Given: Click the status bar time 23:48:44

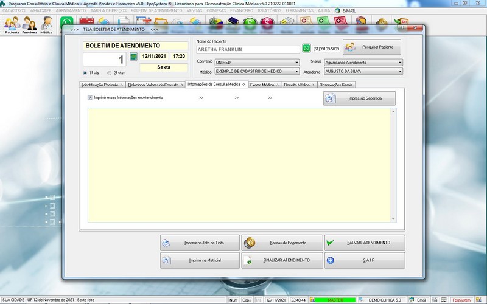Looking at the screenshot, I should tap(298, 300).
